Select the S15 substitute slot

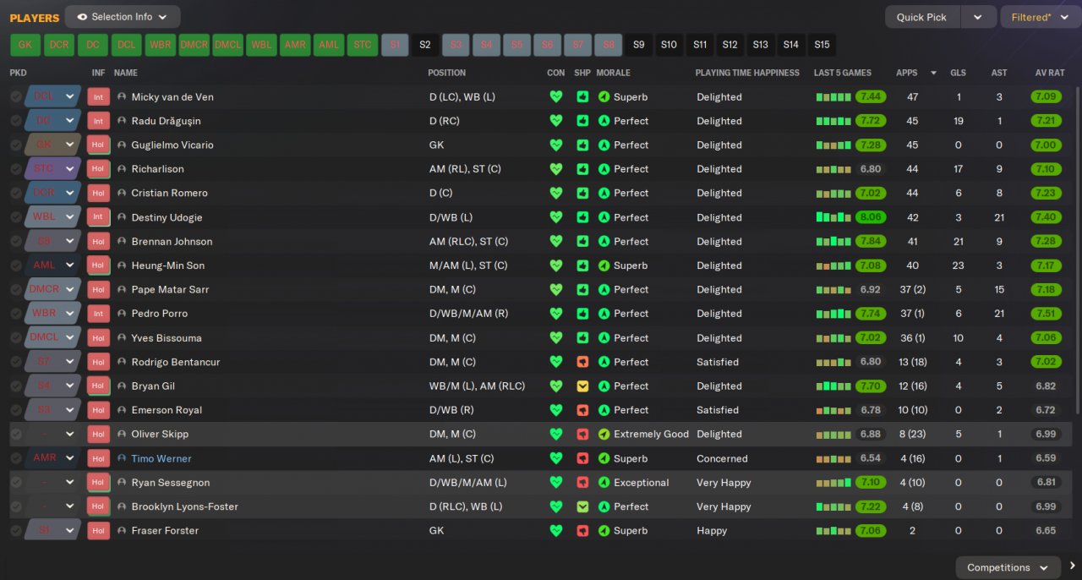pos(822,45)
